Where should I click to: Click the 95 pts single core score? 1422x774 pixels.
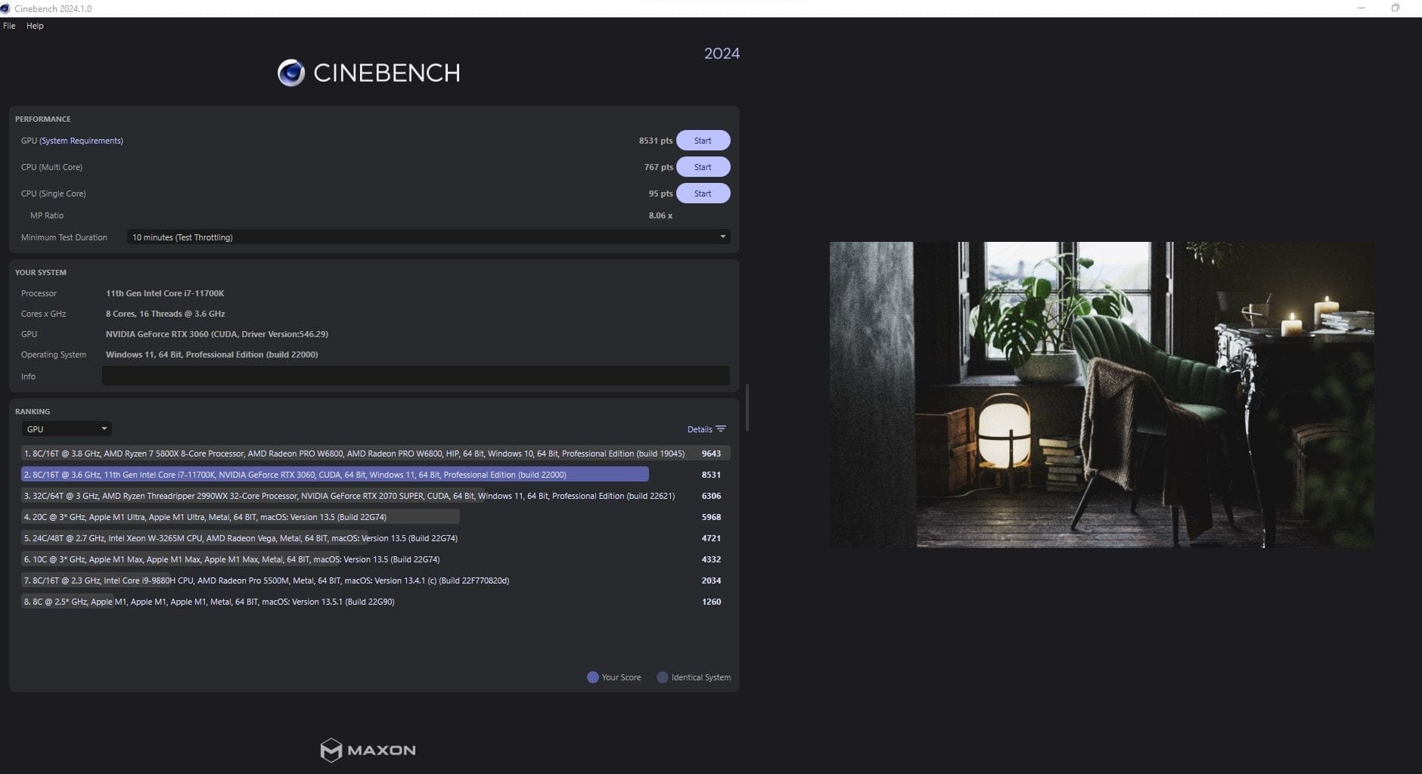pos(660,193)
